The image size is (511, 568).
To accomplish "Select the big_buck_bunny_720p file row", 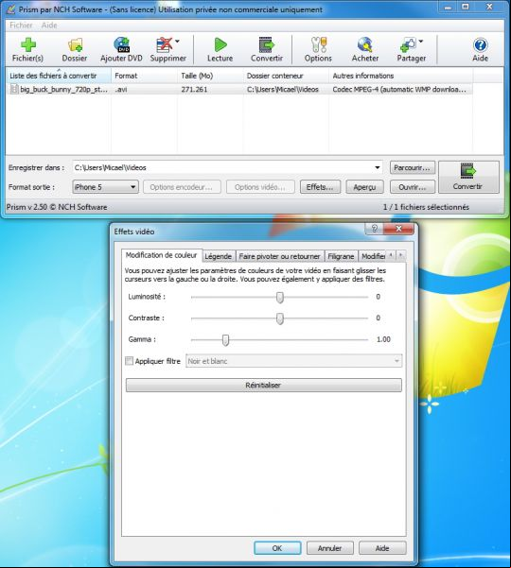I will 239,89.
